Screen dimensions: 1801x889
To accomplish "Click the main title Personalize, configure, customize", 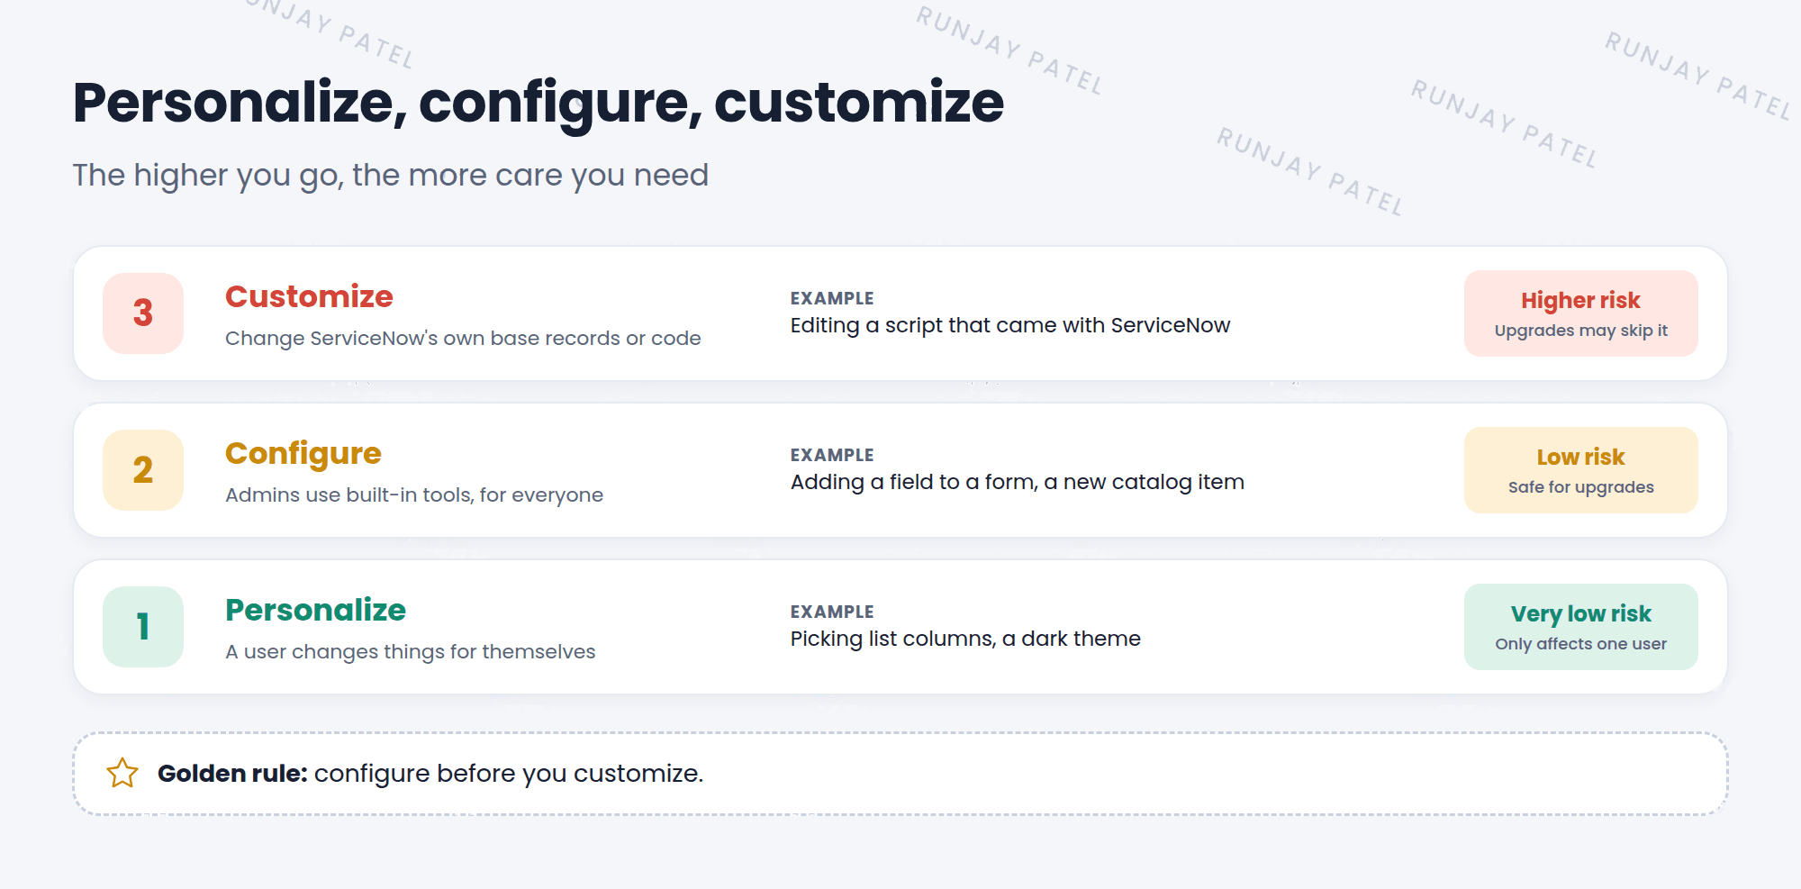I will pos(538,104).
